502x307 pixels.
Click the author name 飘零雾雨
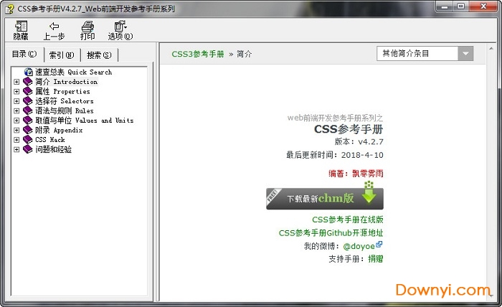click(367, 174)
